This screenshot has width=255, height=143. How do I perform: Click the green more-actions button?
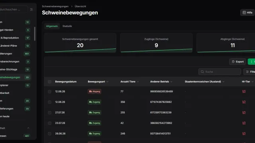tap(251, 62)
